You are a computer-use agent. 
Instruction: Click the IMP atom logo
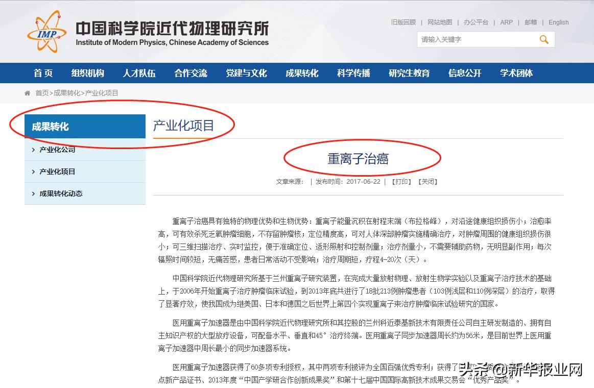[47, 32]
